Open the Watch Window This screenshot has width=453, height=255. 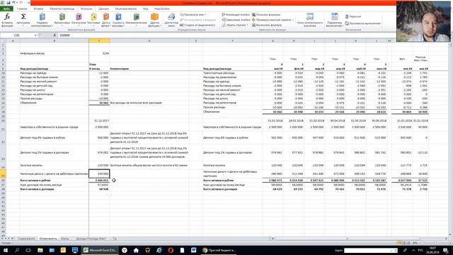(310, 20)
